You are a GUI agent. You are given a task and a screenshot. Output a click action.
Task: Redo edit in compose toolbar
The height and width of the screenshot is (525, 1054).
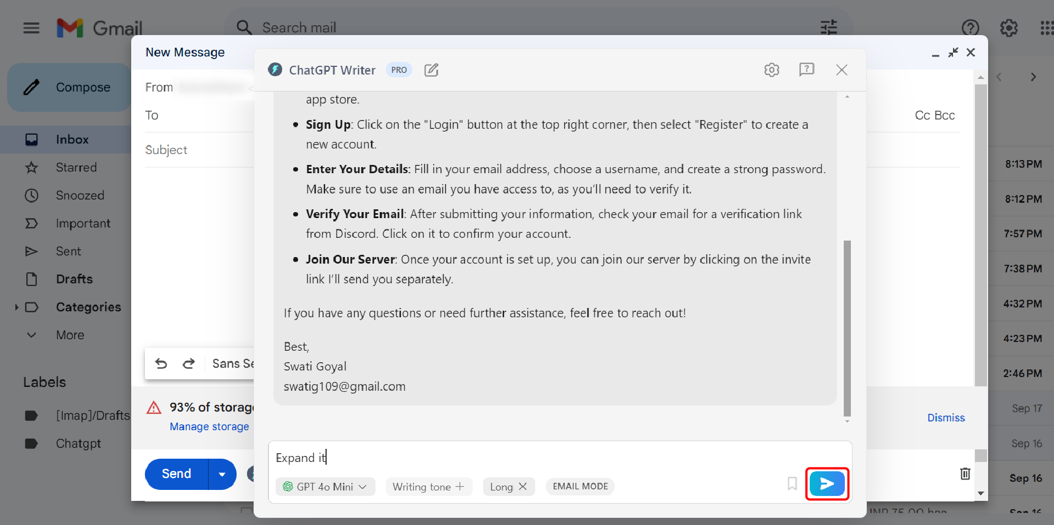click(x=189, y=363)
